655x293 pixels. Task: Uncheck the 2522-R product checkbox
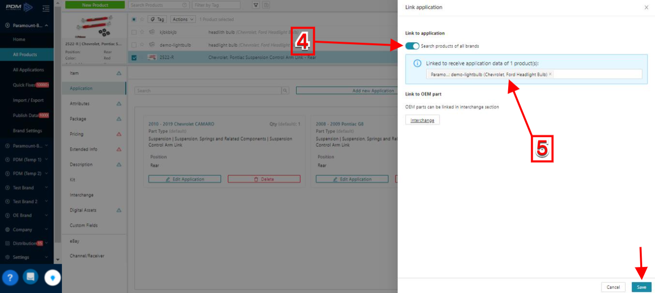134,57
